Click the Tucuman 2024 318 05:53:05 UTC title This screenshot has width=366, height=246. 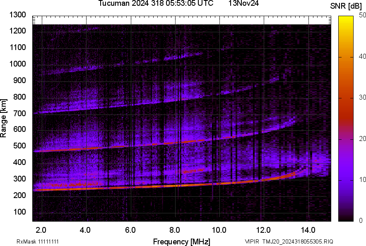pos(156,4)
